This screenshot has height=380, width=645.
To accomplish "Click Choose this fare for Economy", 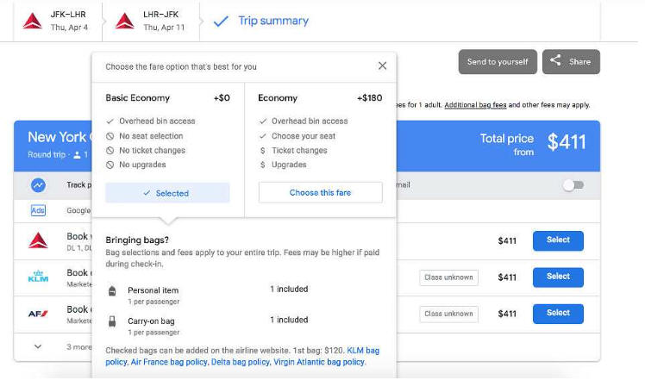I will [321, 192].
